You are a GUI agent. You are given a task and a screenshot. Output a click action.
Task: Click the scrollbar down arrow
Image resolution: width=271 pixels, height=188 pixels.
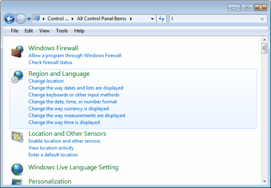tap(264, 181)
